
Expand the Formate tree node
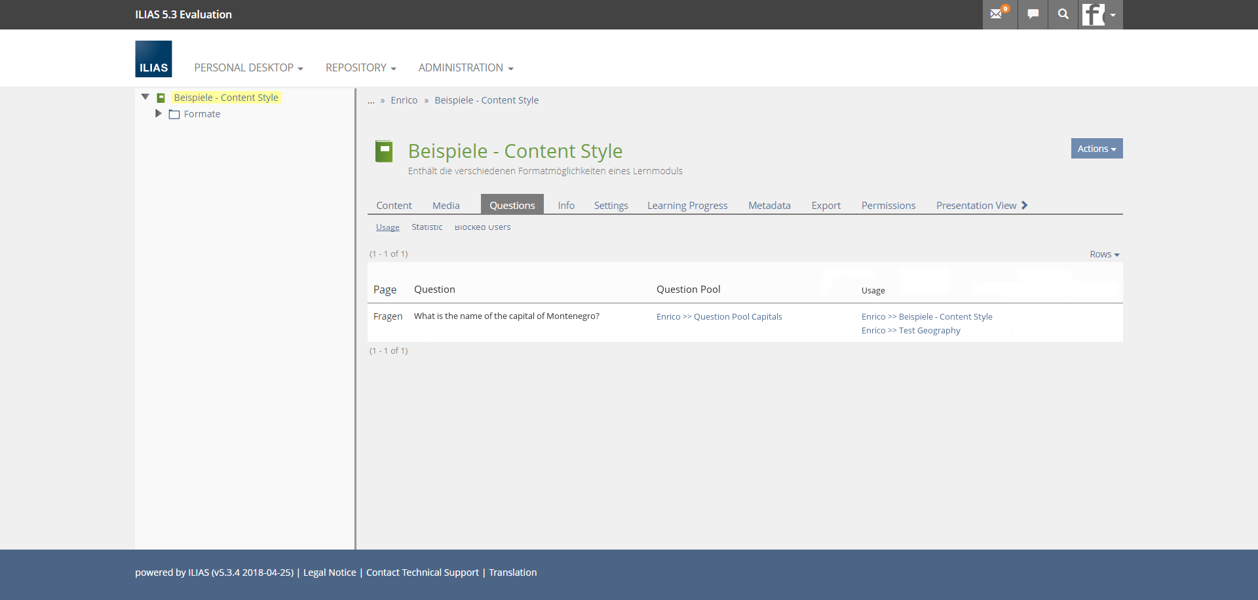158,114
